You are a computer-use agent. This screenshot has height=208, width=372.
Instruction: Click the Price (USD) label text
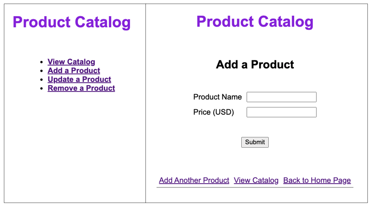pyautogui.click(x=213, y=112)
